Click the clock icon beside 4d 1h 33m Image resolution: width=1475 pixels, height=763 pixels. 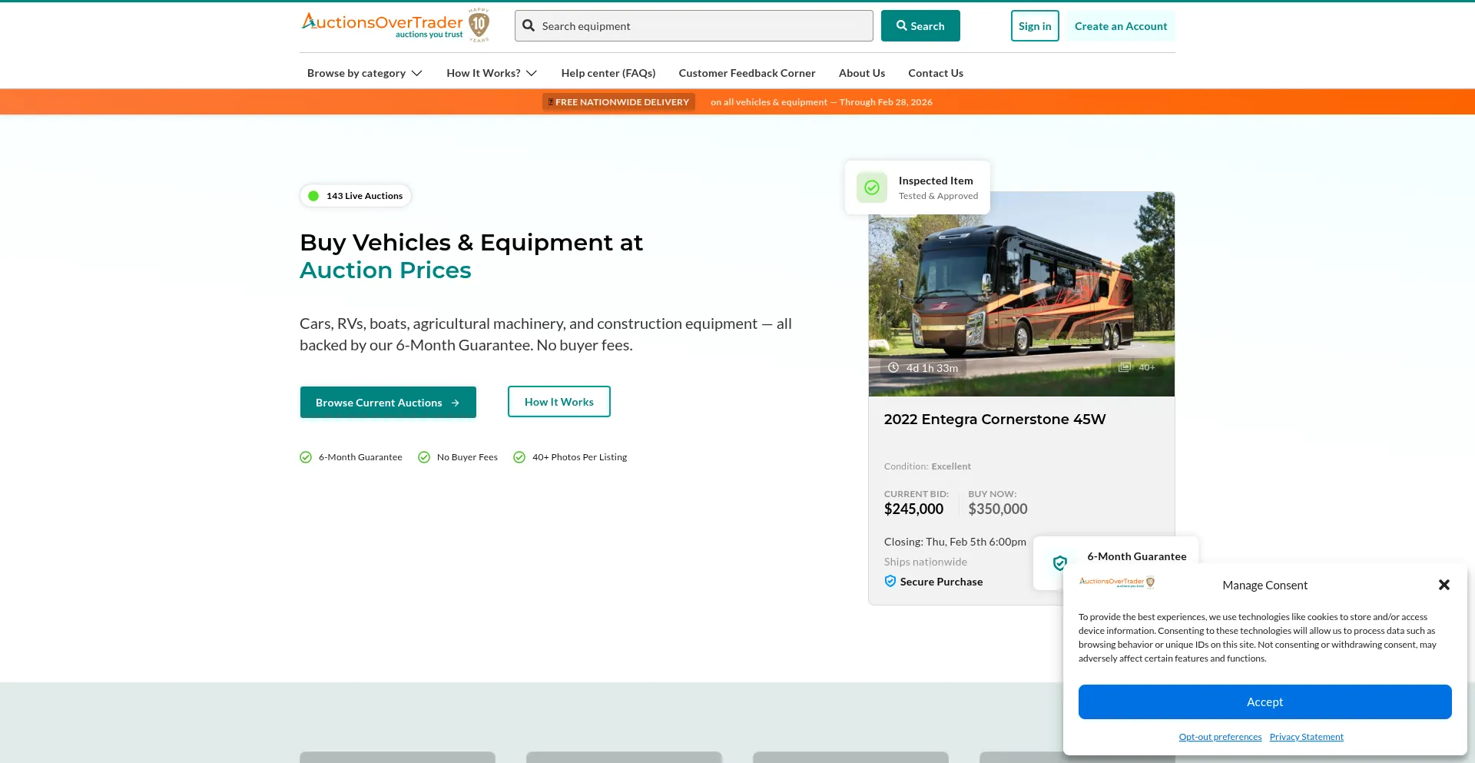pos(893,368)
